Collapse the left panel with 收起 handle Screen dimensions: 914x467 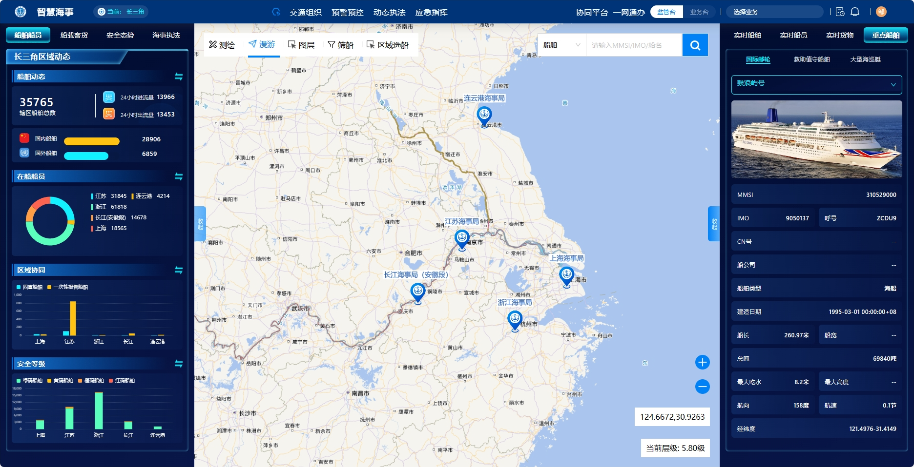[x=200, y=224]
